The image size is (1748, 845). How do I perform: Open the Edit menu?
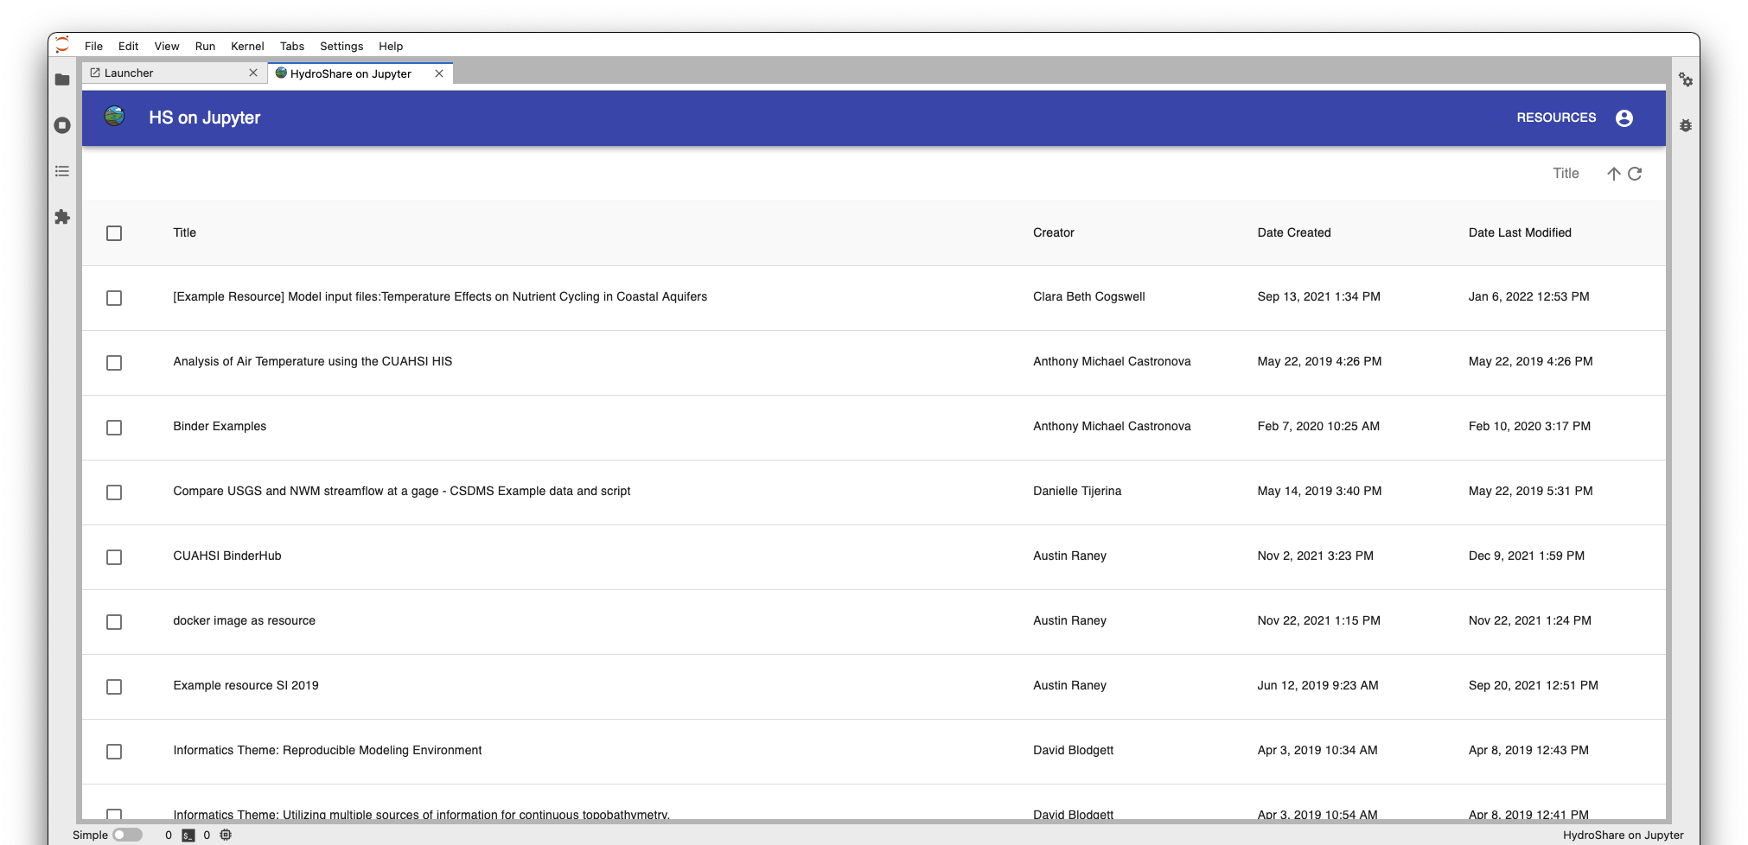pyautogui.click(x=129, y=46)
